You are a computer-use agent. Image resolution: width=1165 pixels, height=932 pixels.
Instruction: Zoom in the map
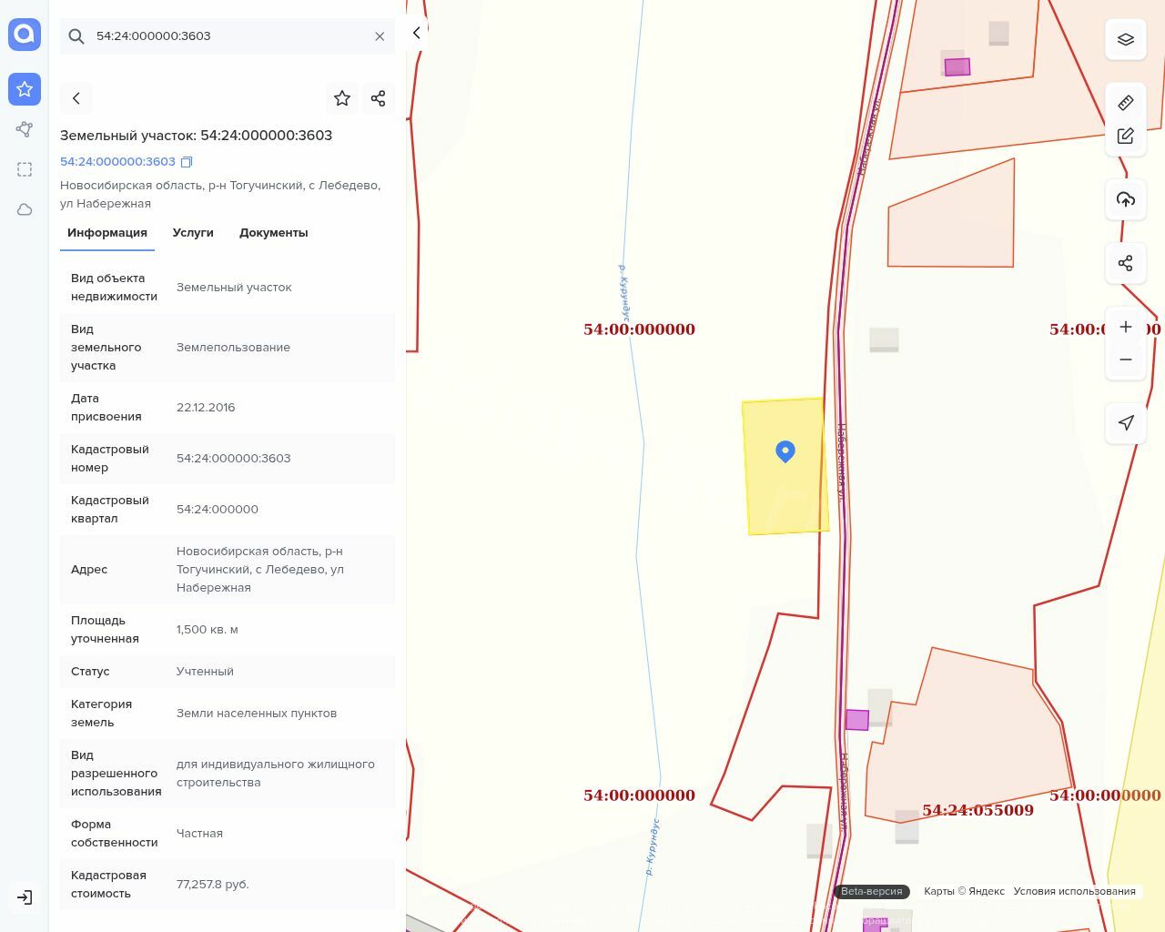[x=1125, y=327]
